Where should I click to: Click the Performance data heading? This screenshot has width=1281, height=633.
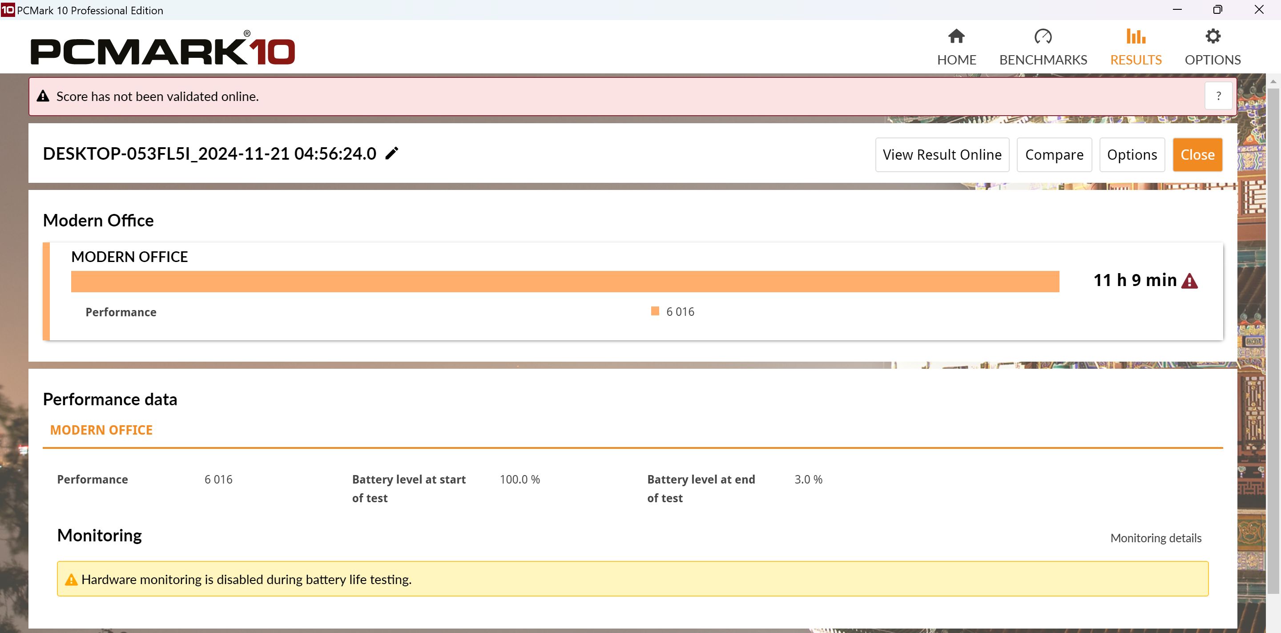(x=110, y=399)
